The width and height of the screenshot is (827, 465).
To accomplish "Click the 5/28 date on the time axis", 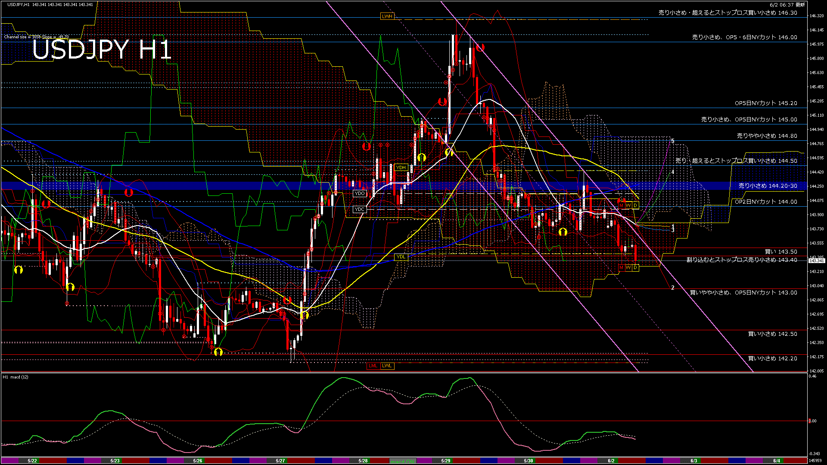I will (363, 461).
